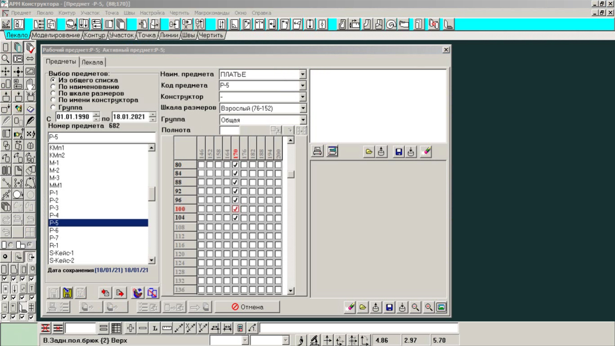The height and width of the screenshot is (346, 615).
Task: Select the hand pan tool in left toolbox
Action: pyautogui.click(x=30, y=83)
